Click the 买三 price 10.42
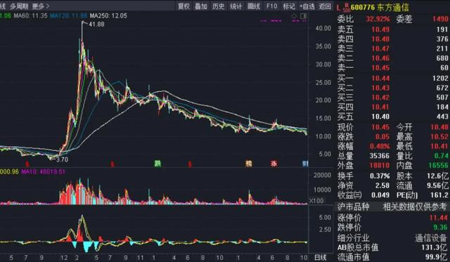 380,98
